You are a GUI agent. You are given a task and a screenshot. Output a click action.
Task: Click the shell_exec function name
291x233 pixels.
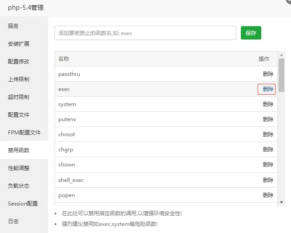(x=71, y=180)
